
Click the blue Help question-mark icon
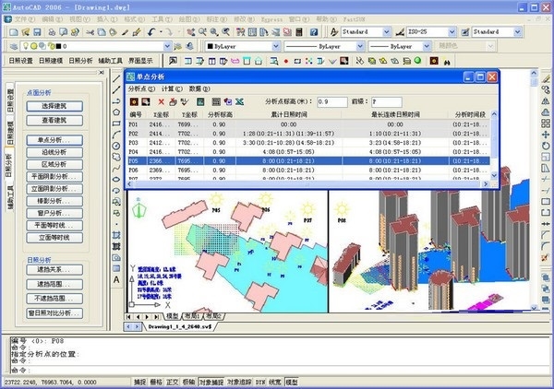[314, 32]
